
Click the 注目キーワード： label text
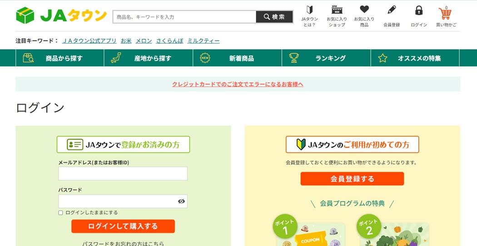point(36,41)
